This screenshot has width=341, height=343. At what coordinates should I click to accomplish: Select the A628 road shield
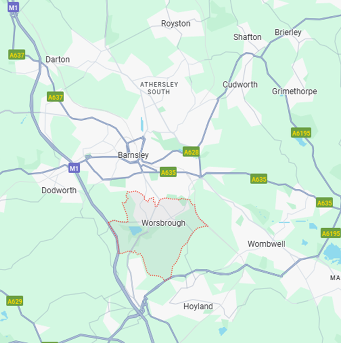pos(191,152)
